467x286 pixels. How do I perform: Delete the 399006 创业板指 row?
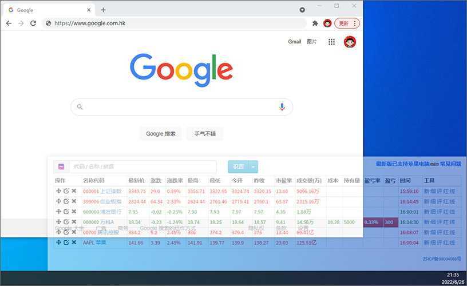coord(74,201)
